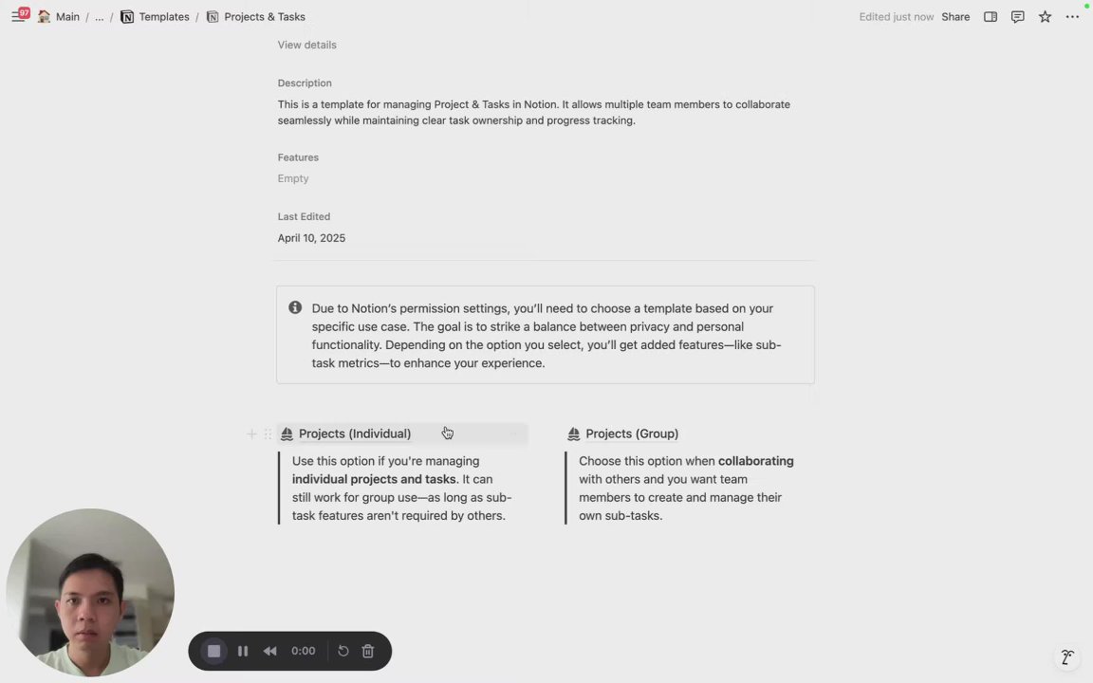The width and height of the screenshot is (1093, 683).
Task: Click the View details link
Action: pyautogui.click(x=306, y=45)
